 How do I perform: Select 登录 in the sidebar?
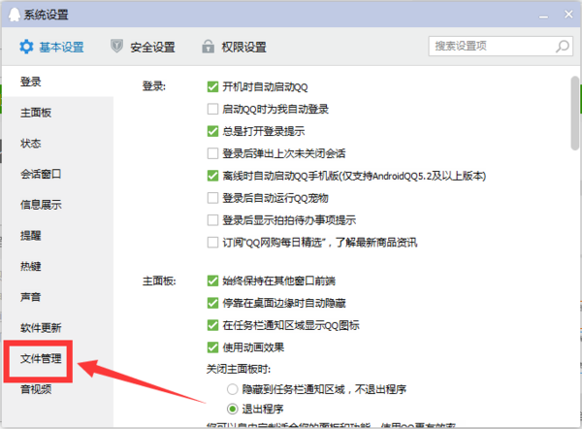57,82
